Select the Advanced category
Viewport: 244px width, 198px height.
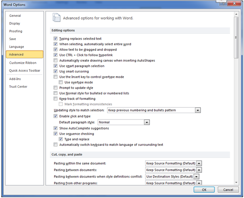point(25,55)
